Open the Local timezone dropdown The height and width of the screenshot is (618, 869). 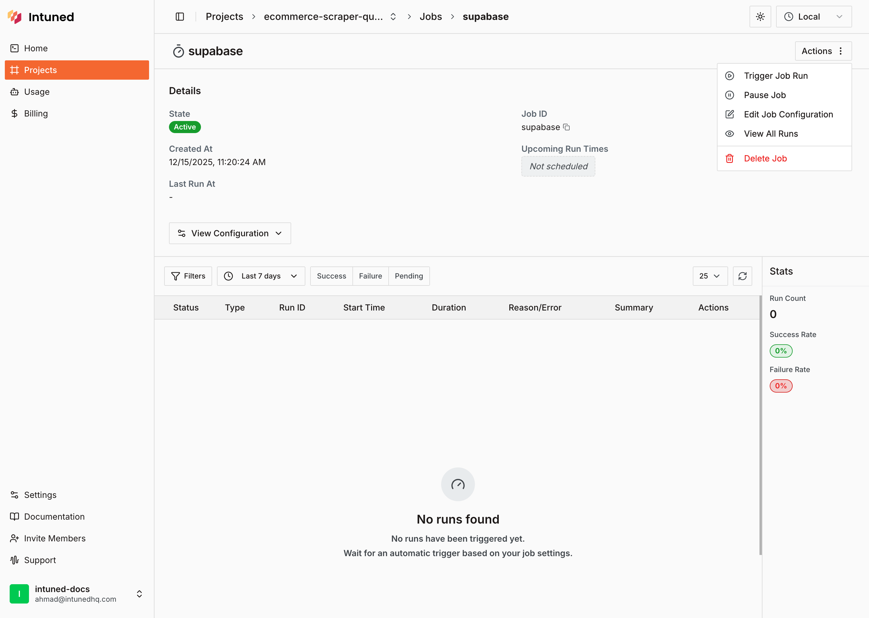coord(814,17)
